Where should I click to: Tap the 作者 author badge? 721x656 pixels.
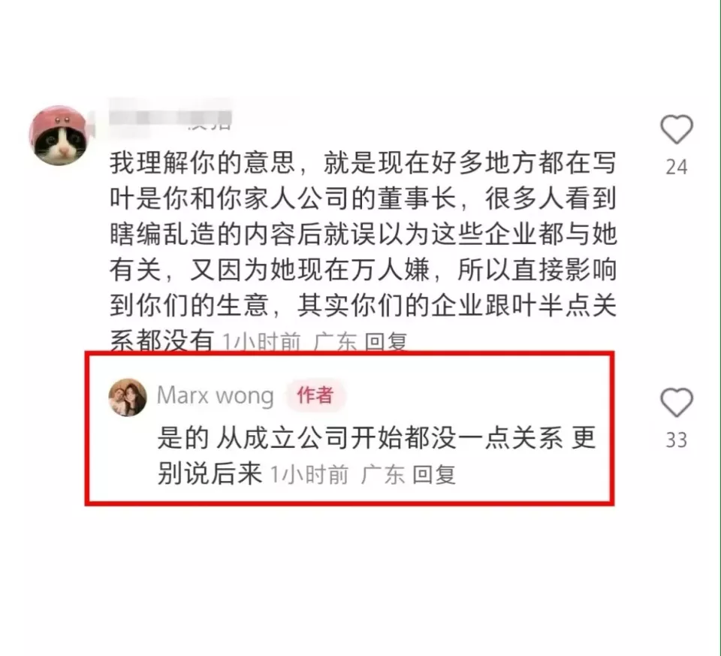point(315,395)
